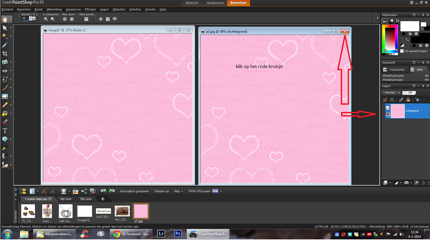Screen dimensions: 430x241
Task: Pick the Paint Brush tool
Action: click(x=5, y=88)
